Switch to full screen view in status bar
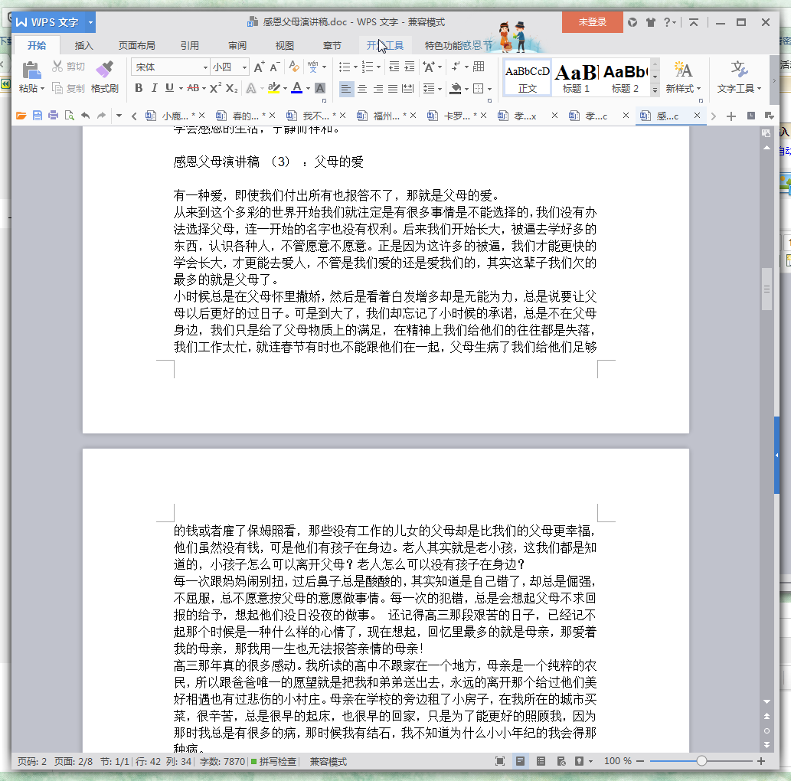The height and width of the screenshot is (781, 791). point(500,761)
